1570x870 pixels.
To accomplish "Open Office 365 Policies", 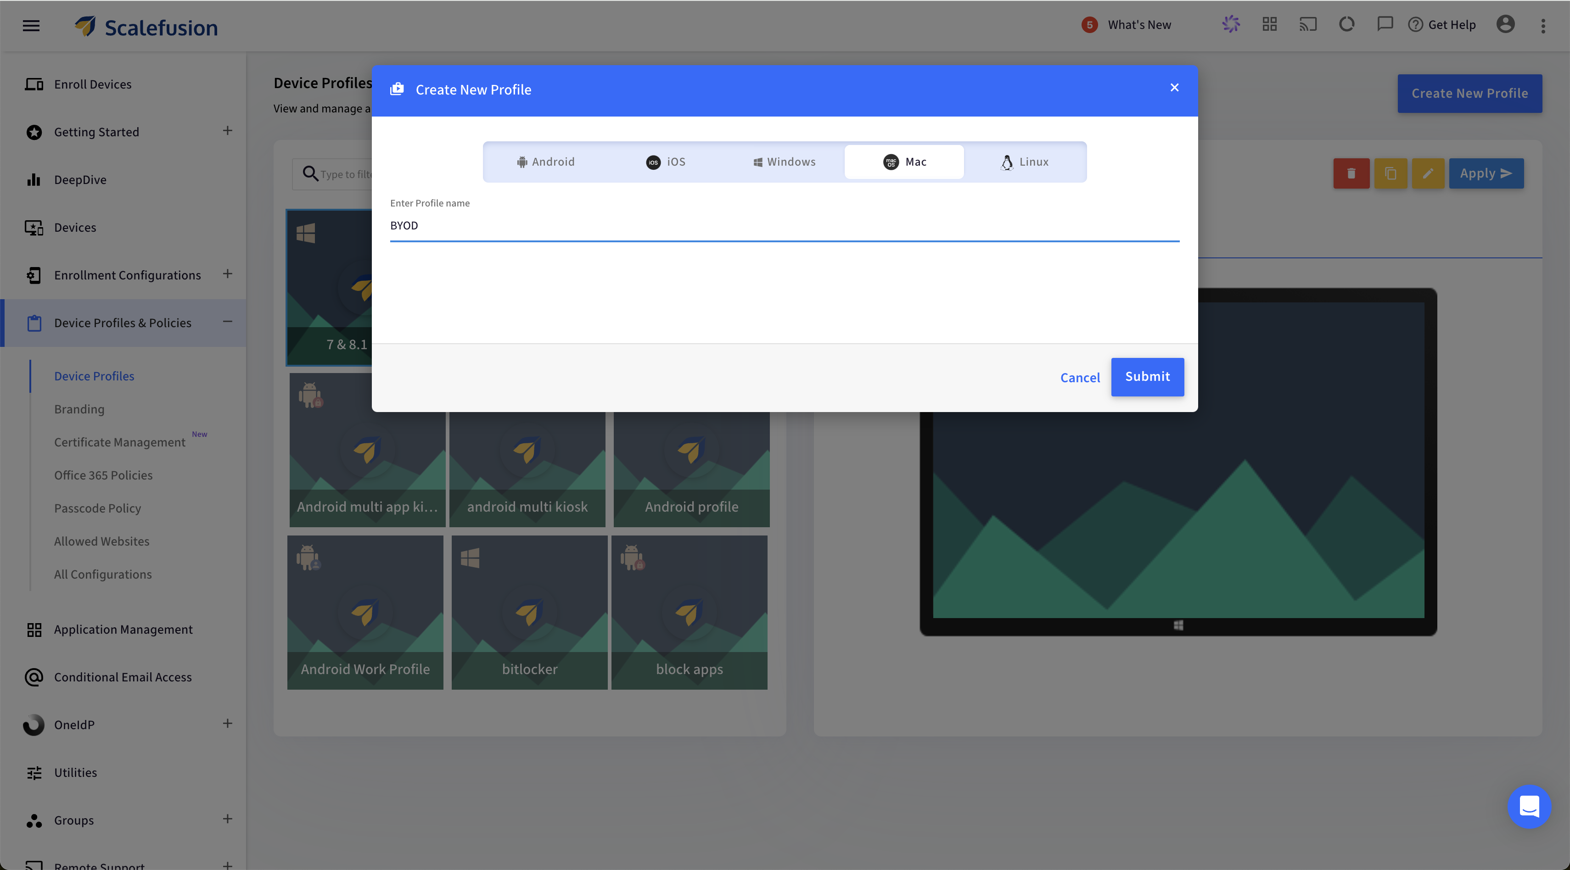I will pyautogui.click(x=103, y=475).
